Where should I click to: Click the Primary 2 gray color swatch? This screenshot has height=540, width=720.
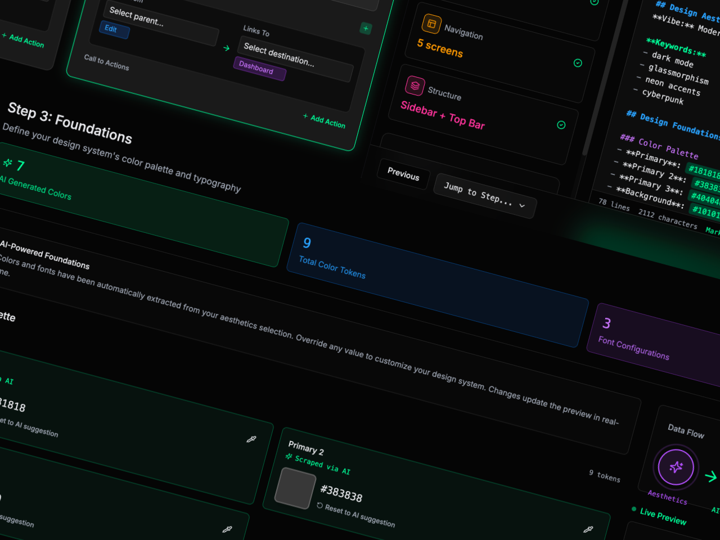click(295, 488)
